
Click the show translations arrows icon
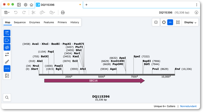pyautogui.click(x=7, y=54)
